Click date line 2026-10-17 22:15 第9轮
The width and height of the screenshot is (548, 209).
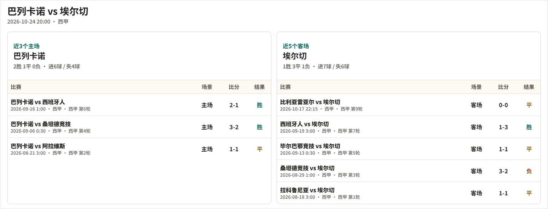321,109
